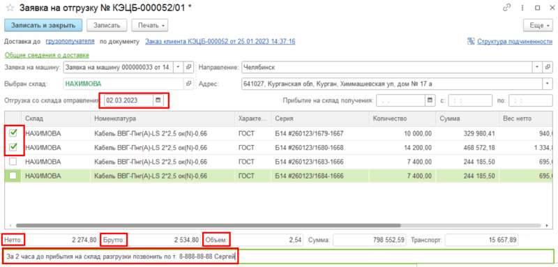558x267 pixels.
Task: Open the Заказ клиента КЭЦБ-000052 link
Action: 220,42
